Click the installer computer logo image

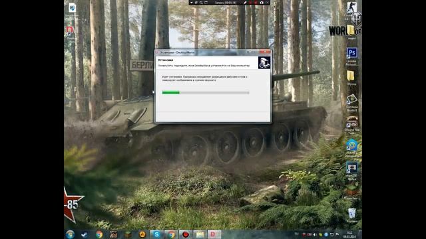click(x=264, y=63)
